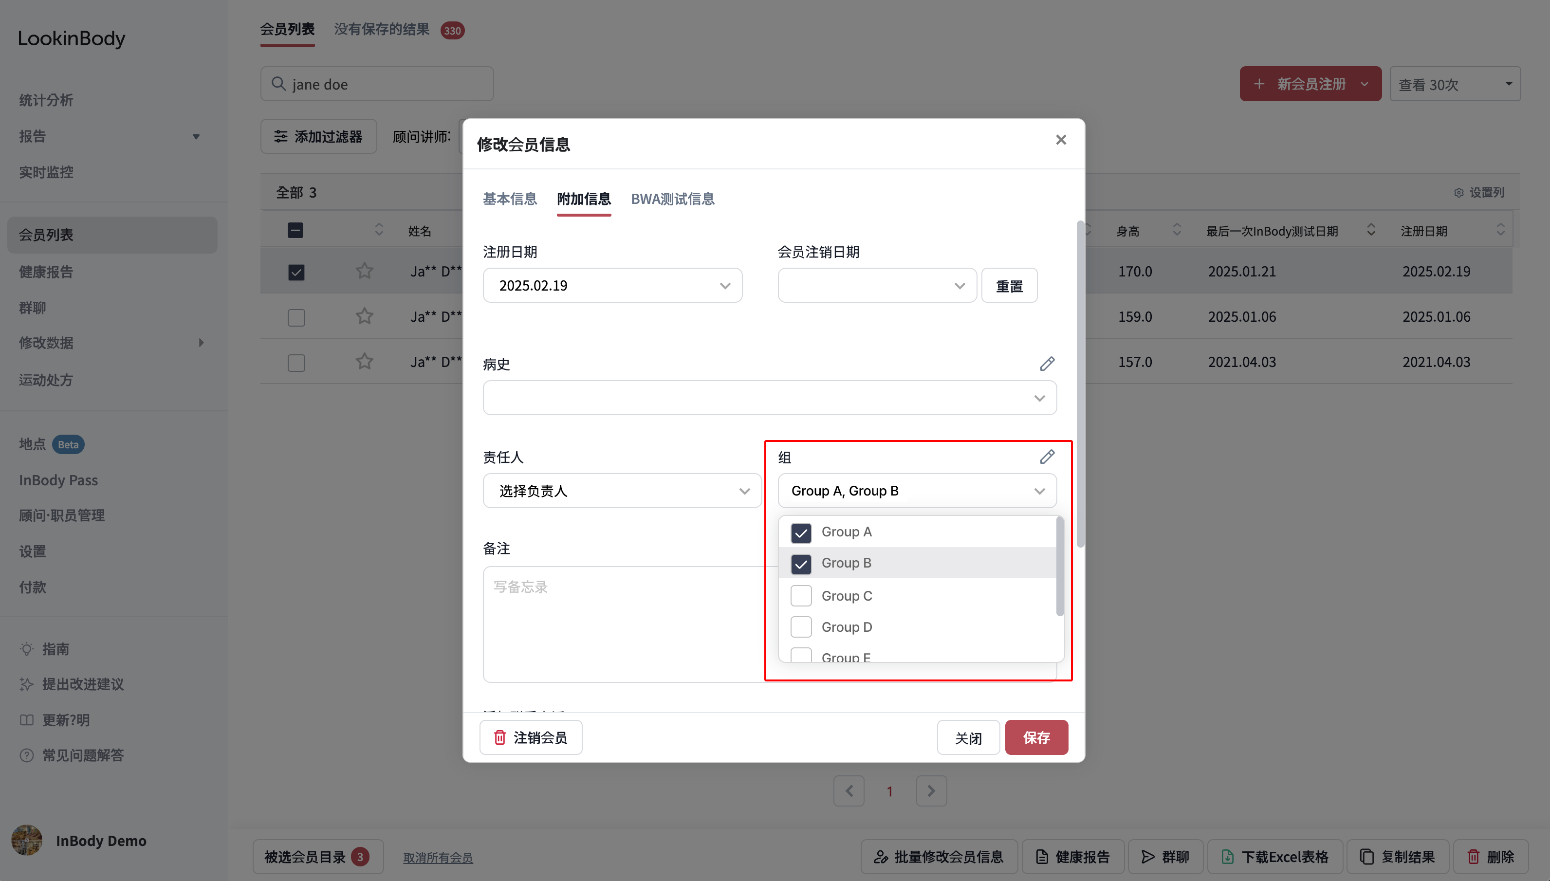
Task: Open the 注册日期 date dropdown
Action: coord(612,286)
